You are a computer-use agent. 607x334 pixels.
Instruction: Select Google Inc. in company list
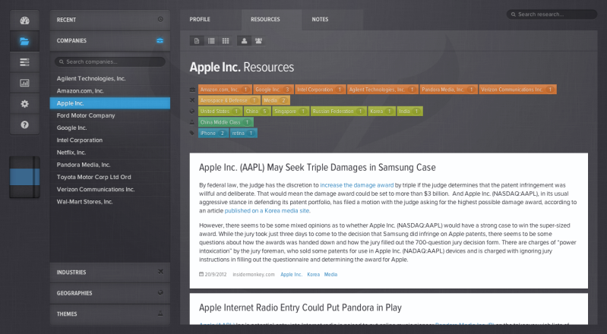110,128
